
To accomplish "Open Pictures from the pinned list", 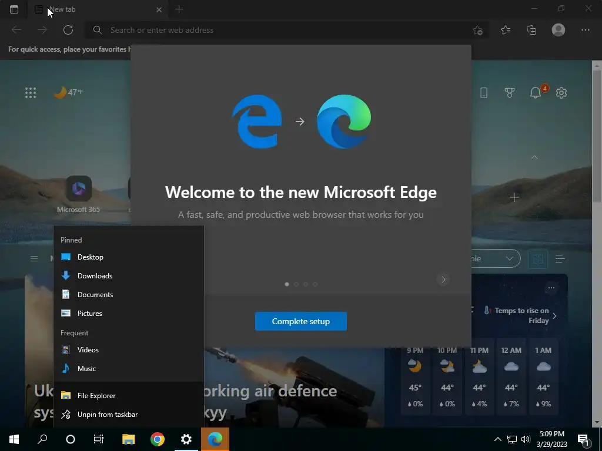I will tap(129, 314).
